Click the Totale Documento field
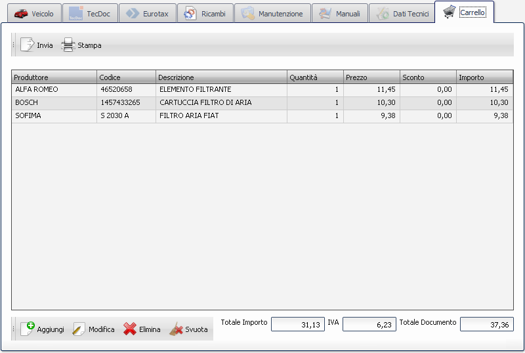Screen dimensions: 525x353 click(487, 324)
